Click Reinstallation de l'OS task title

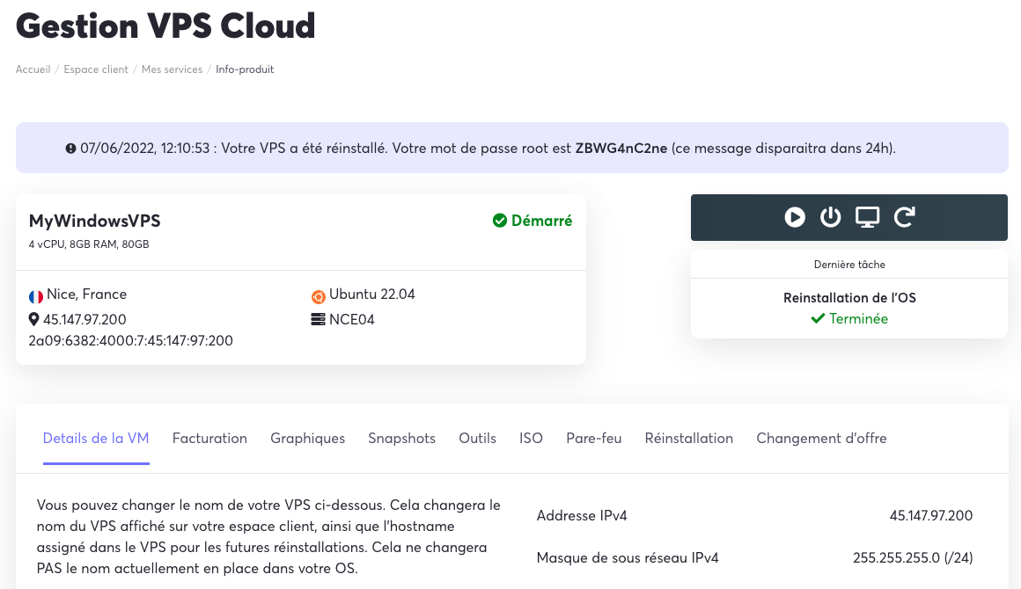[849, 298]
